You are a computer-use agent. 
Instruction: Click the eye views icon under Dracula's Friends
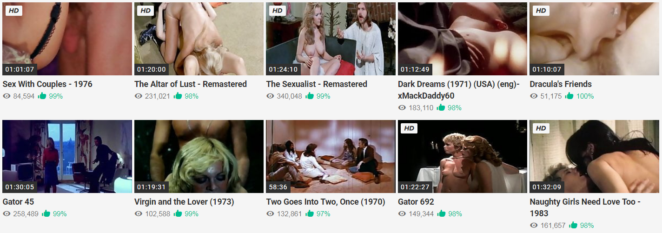pyautogui.click(x=534, y=96)
